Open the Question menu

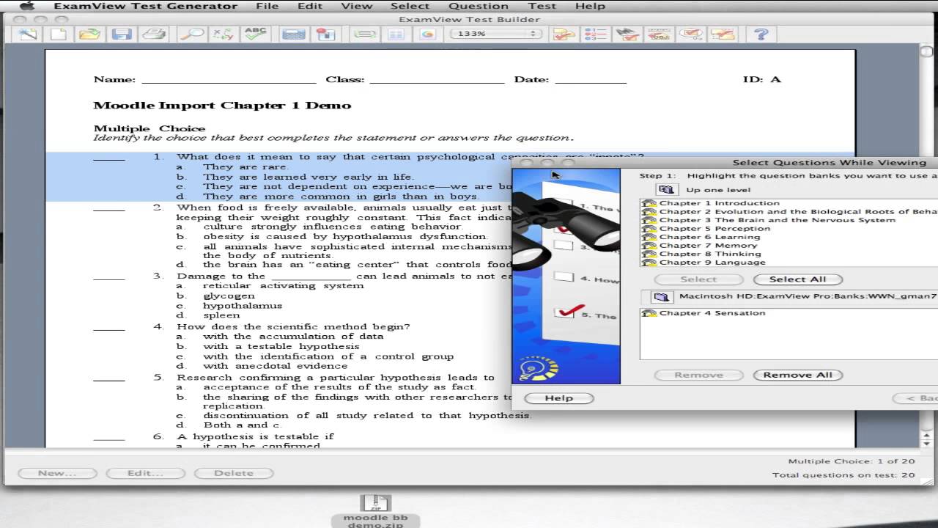point(479,6)
